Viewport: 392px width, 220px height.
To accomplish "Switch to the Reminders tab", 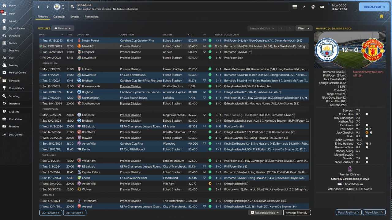I will [92, 17].
